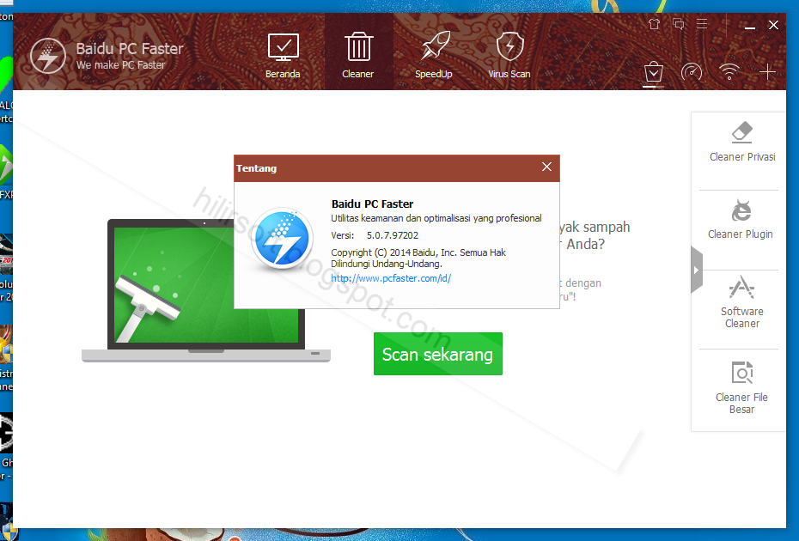Screen dimensions: 799x541
Task: Open Cleaner File Besar tool
Action: point(741,387)
